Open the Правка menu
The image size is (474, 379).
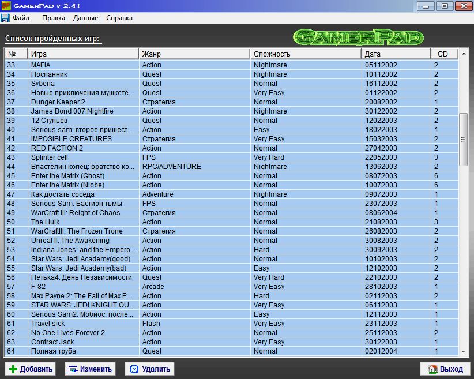tap(54, 18)
